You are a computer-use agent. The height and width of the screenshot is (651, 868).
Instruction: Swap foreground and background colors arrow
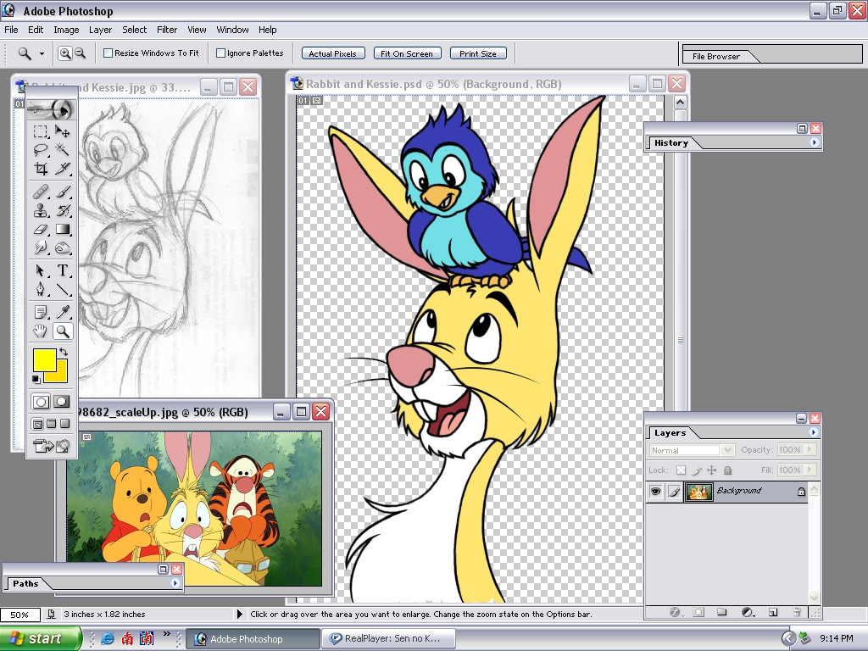click(64, 352)
